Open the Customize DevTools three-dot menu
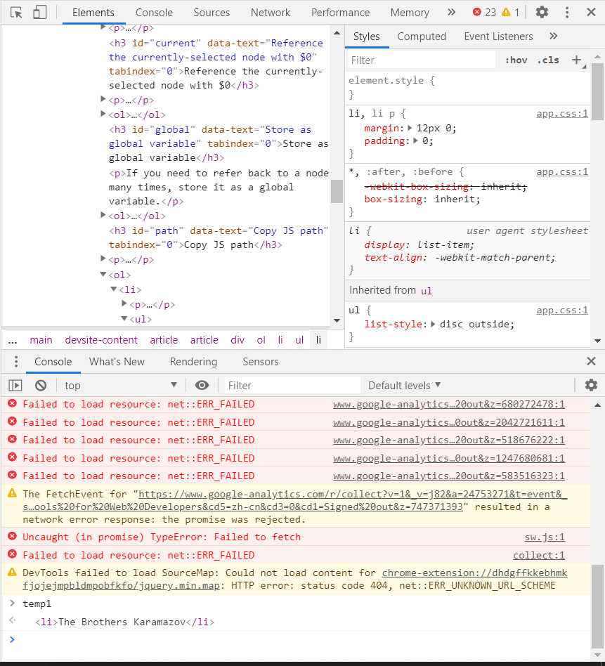The image size is (605, 666). 567,13
